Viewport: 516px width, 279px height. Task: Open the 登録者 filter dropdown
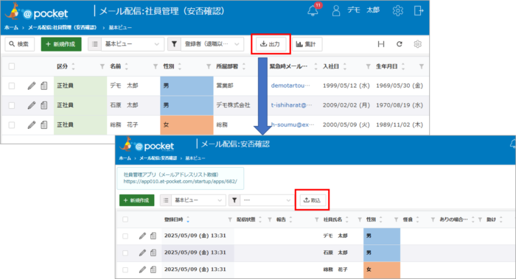coord(212,44)
